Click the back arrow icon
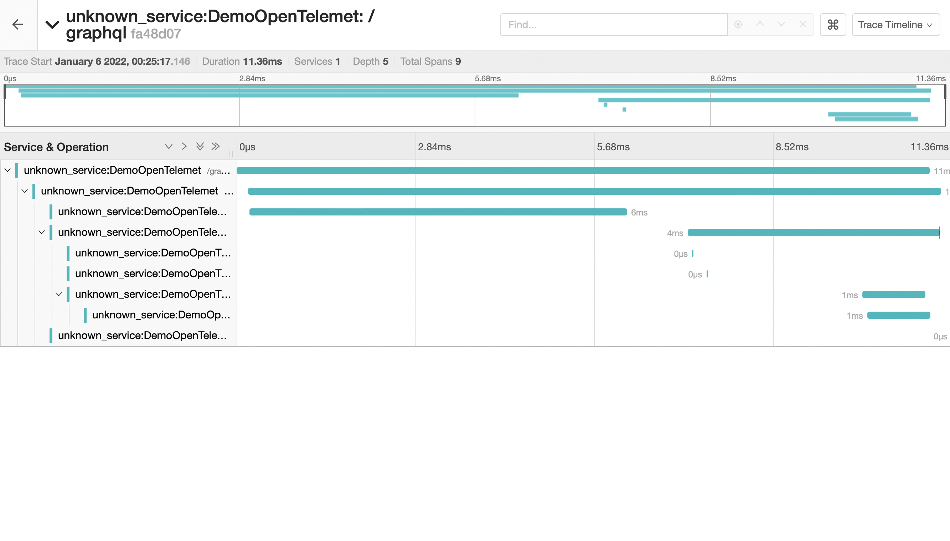 click(17, 25)
